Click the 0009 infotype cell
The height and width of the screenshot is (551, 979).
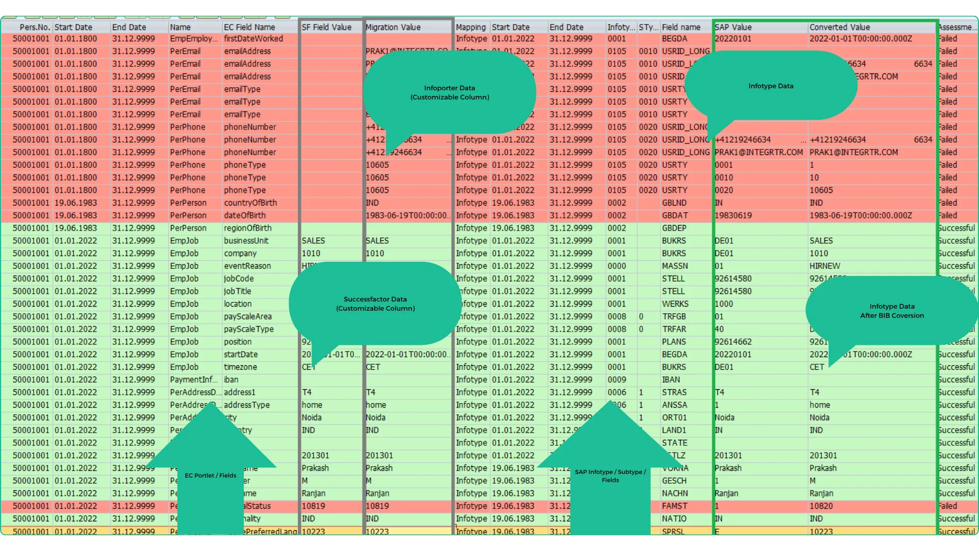pos(622,380)
